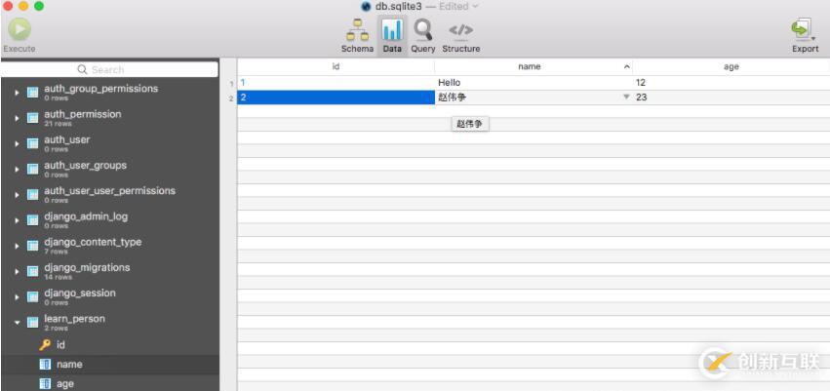Click the Export icon
The height and width of the screenshot is (391, 830).
[803, 30]
